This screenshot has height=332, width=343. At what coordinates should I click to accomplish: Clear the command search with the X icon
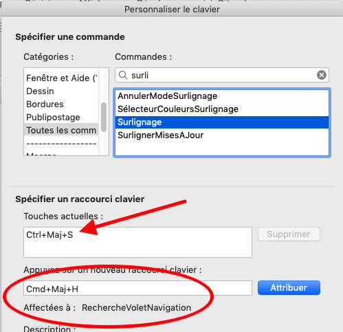coord(322,75)
